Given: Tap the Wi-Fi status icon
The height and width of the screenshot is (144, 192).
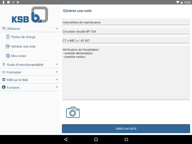Looking at the screenshot, I should [177, 2].
